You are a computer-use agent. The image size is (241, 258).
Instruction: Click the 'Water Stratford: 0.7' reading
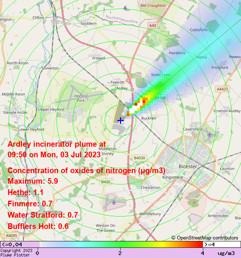click(43, 215)
